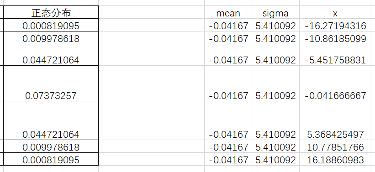This screenshot has width=375, height=172.
Task: Select cell with value -10.86185099
Action: pos(335,38)
